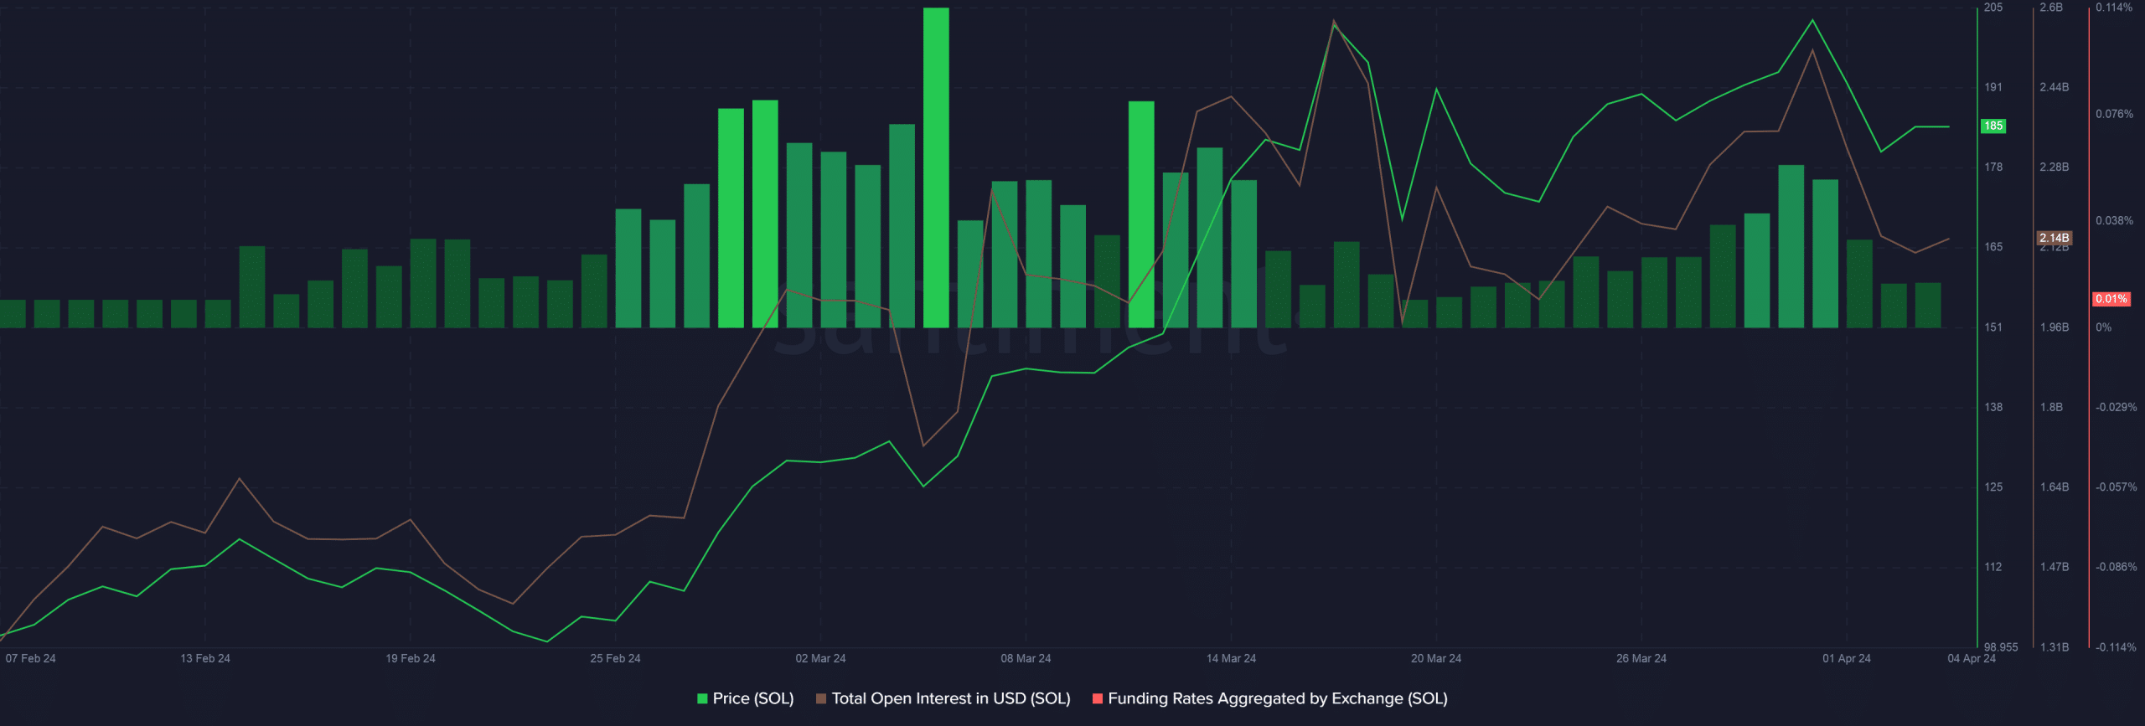Click the 1.96B open interest axis value
The width and height of the screenshot is (2145, 726).
point(2055,327)
